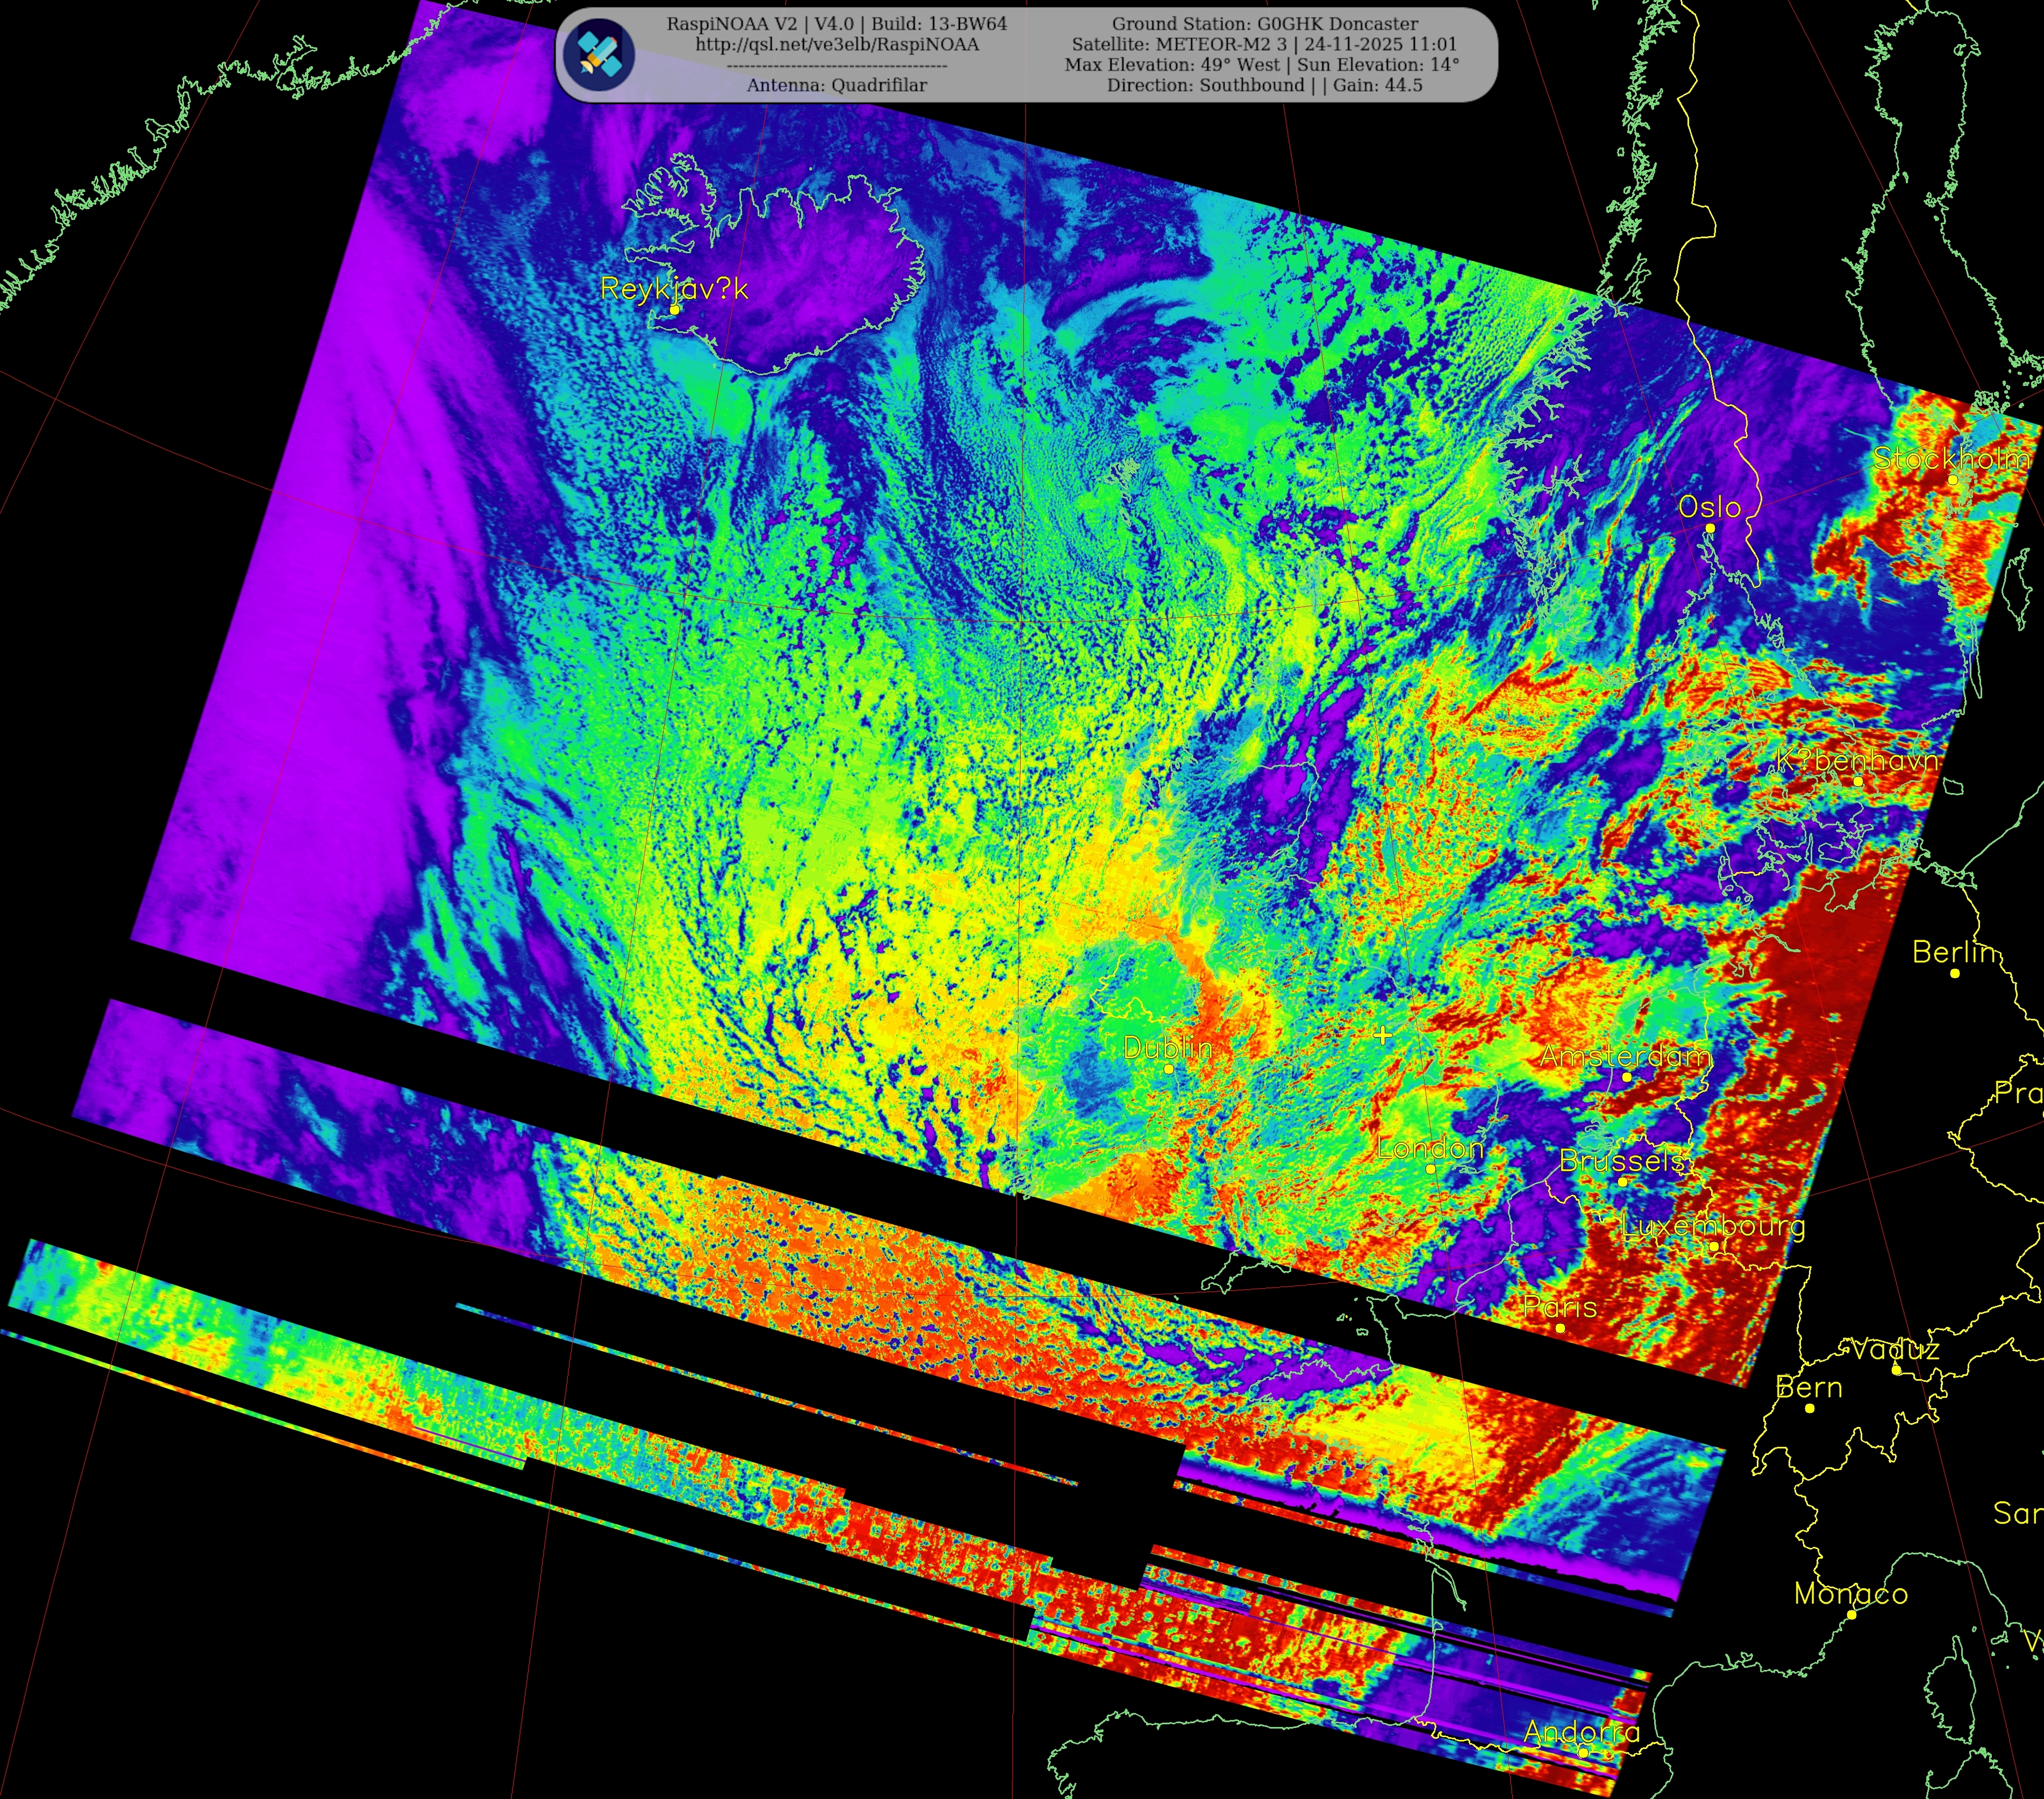Click the Oslo city marker dot
The image size is (2044, 1799).
click(1710, 528)
